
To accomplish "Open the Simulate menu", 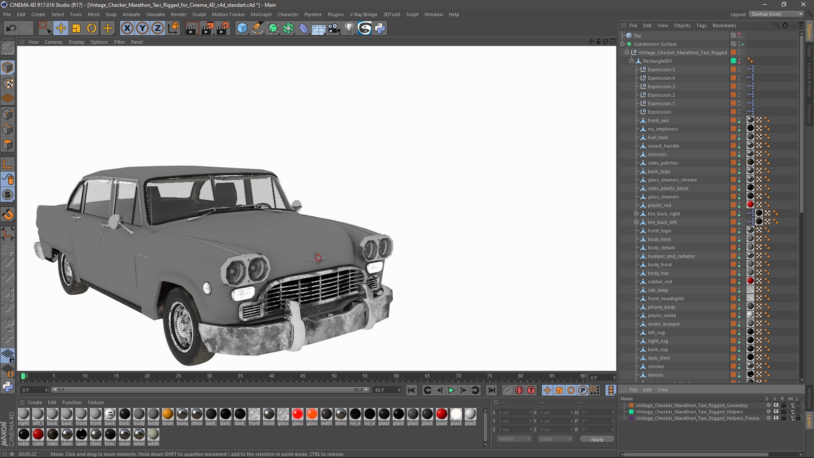I will point(155,14).
